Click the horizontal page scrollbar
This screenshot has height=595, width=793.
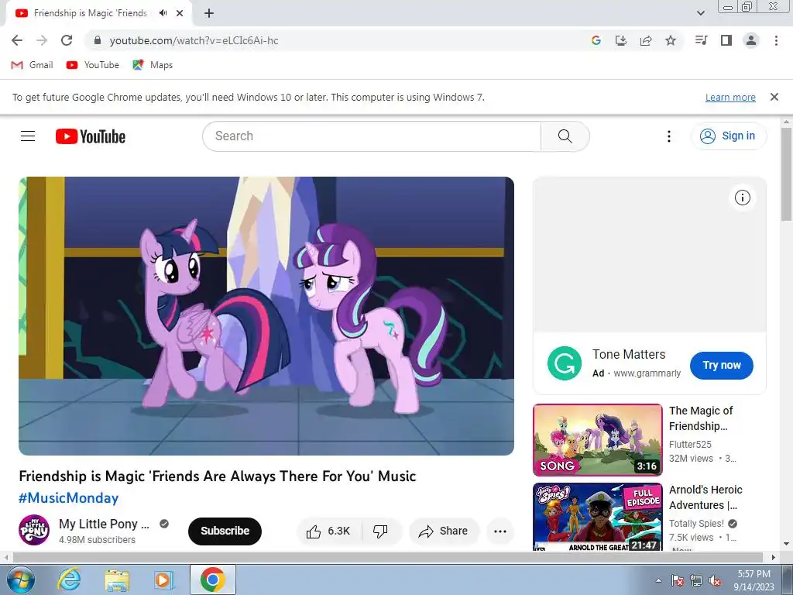(387, 557)
